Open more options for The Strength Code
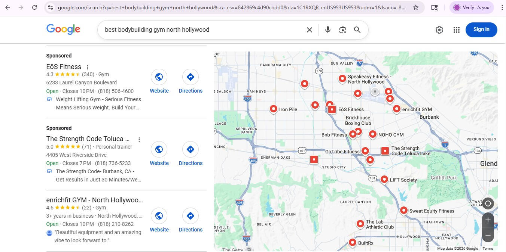Viewport: 506px width, 252px height. pos(139,140)
